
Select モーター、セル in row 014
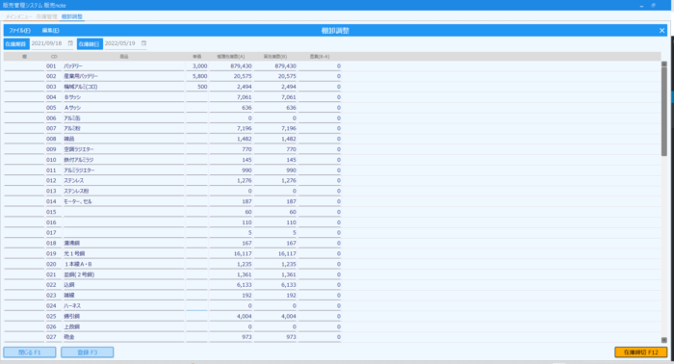[x=124, y=201]
